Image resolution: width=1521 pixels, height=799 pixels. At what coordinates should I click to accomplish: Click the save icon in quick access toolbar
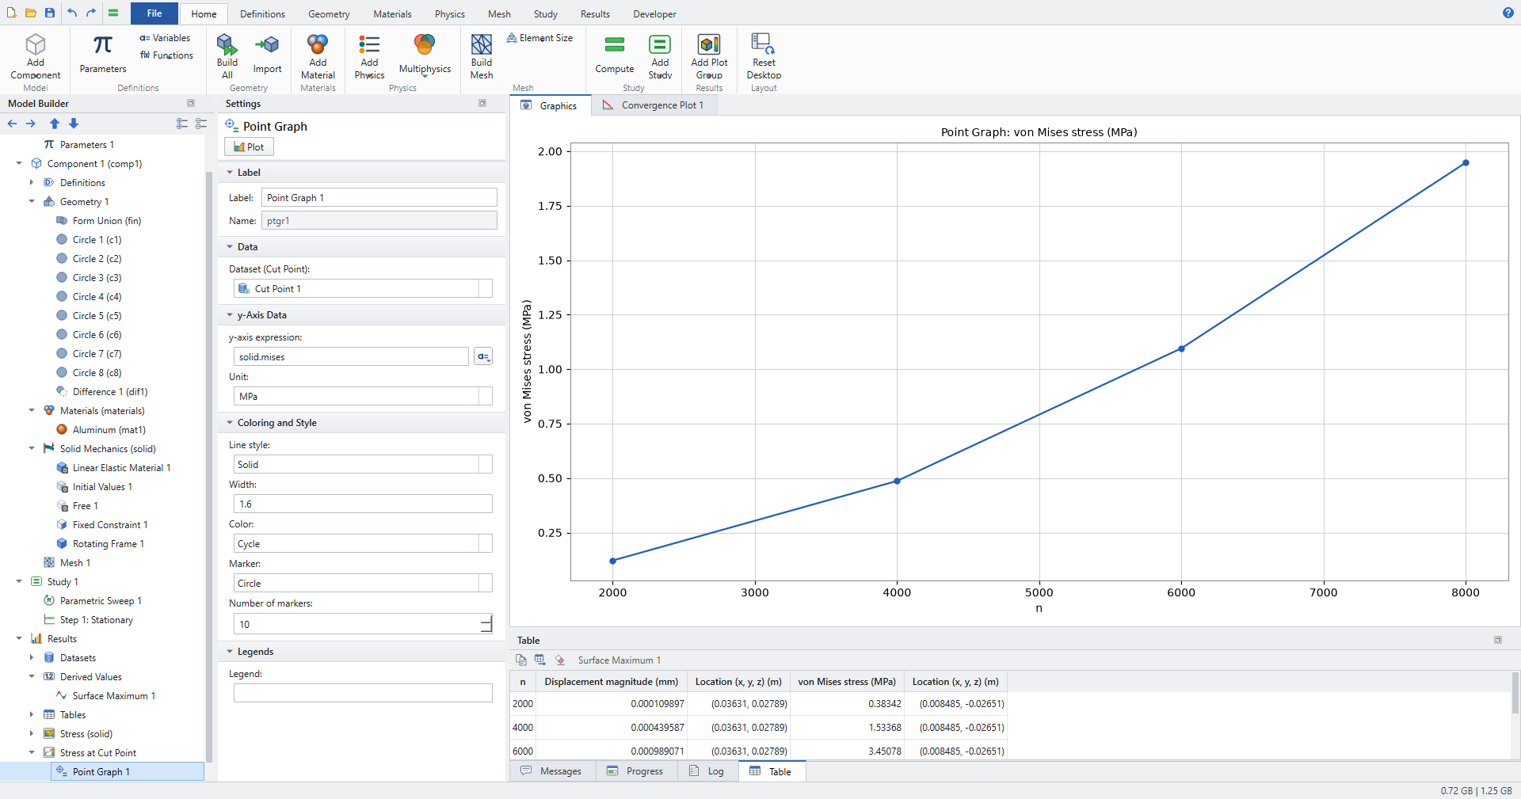pyautogui.click(x=50, y=13)
